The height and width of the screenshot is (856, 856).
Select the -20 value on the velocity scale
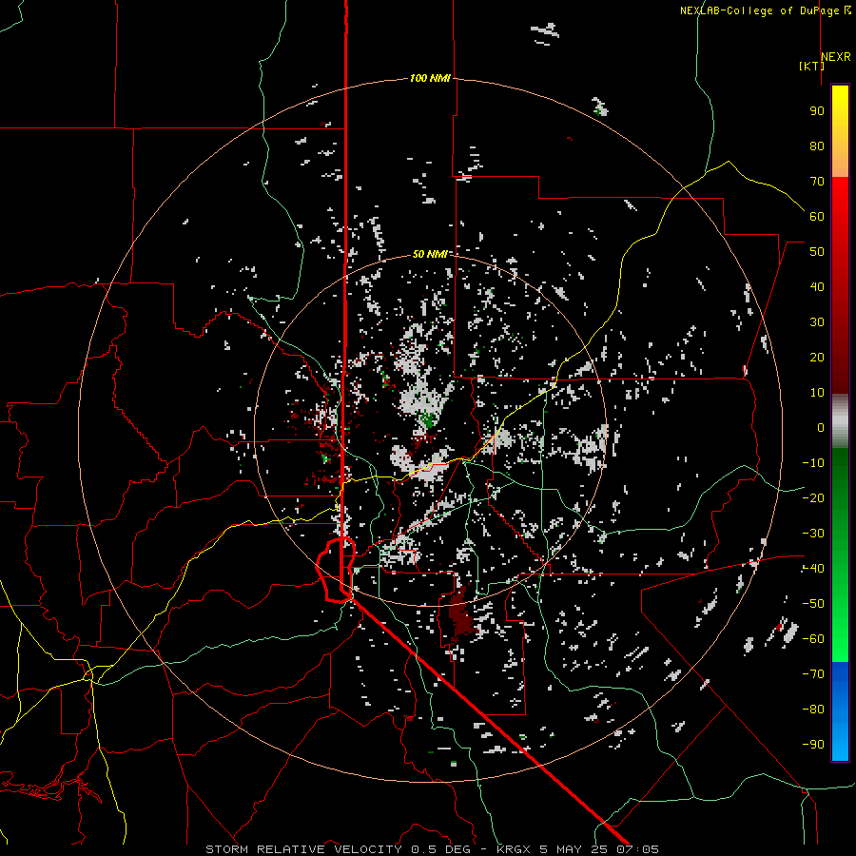coord(813,498)
